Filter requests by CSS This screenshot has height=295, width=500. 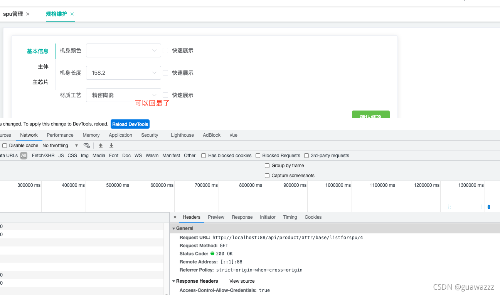tap(72, 156)
